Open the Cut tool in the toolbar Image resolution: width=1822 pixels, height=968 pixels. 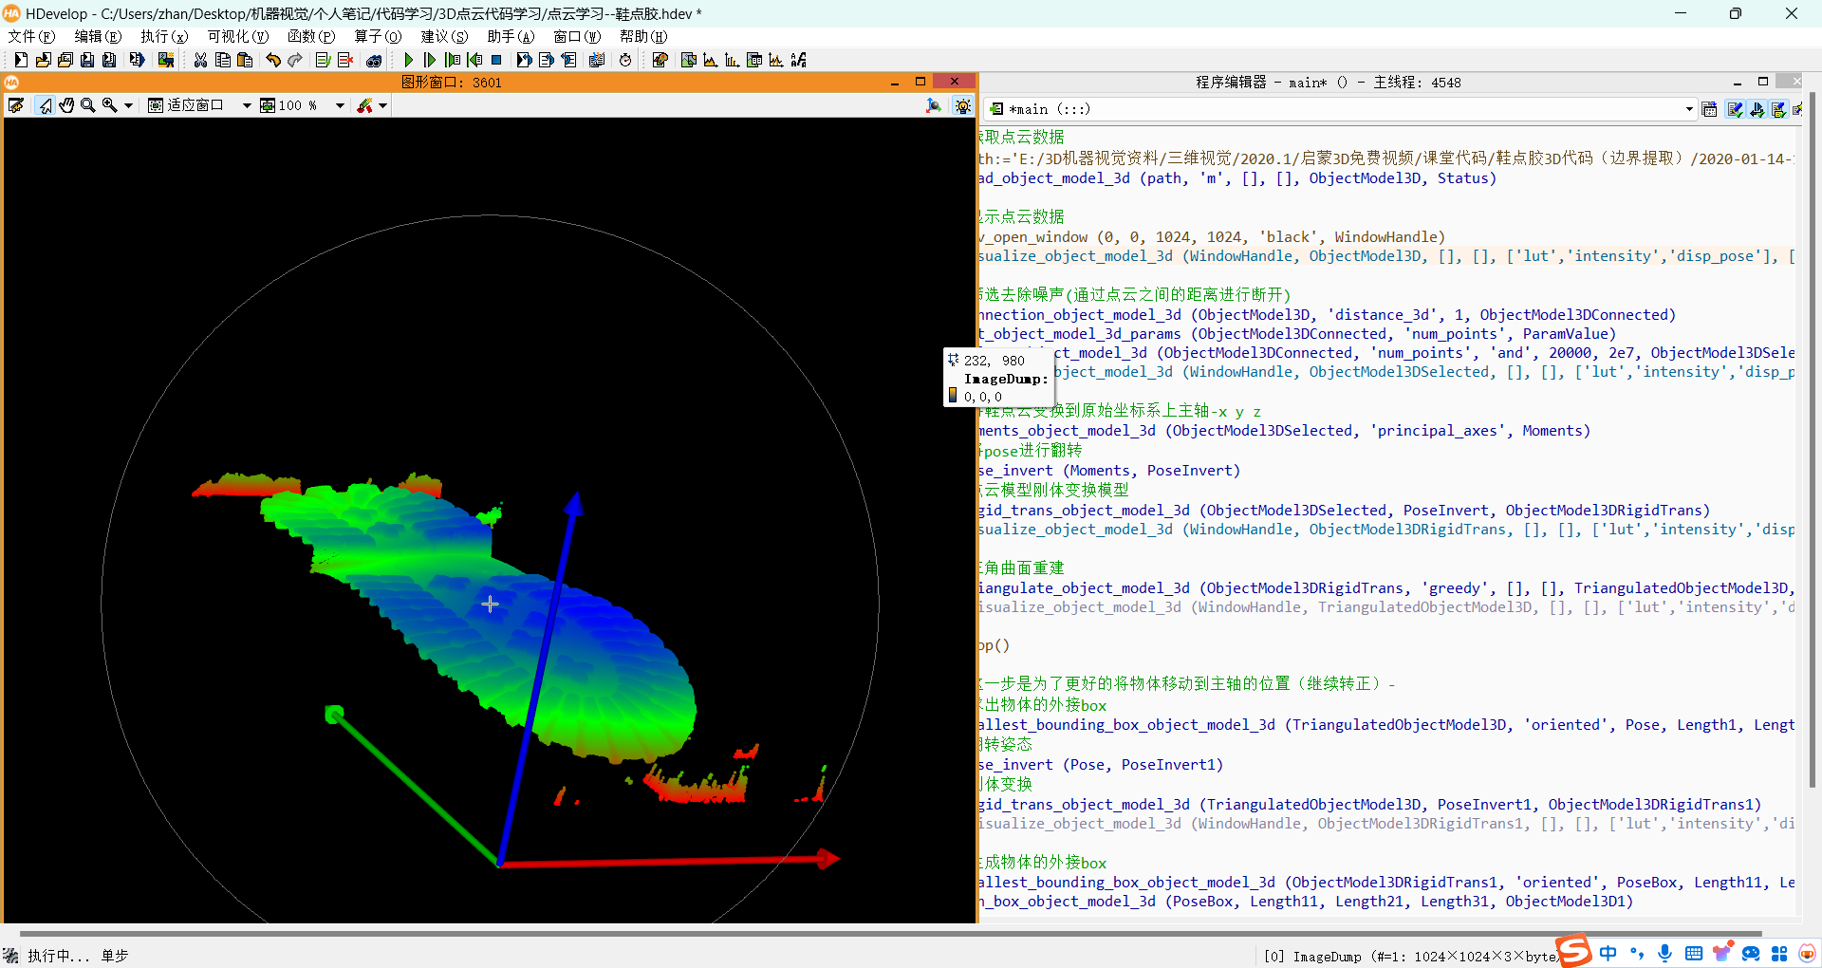[200, 60]
